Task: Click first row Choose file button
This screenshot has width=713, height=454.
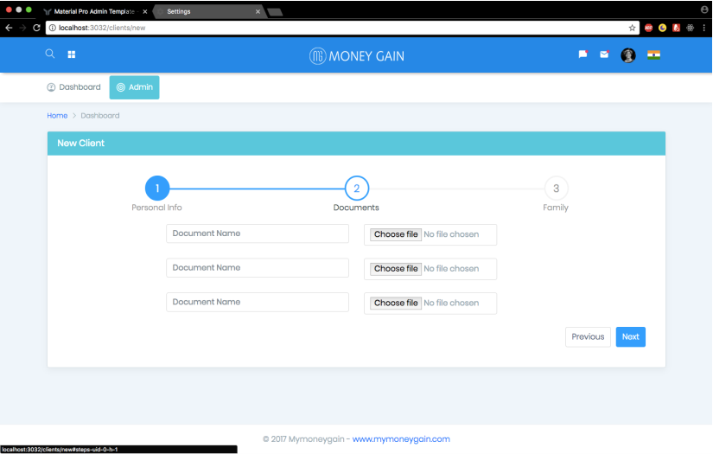Action: pyautogui.click(x=396, y=234)
